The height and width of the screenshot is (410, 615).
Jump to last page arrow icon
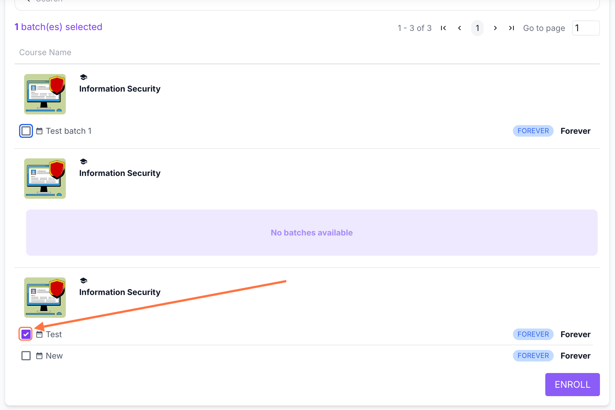point(511,28)
